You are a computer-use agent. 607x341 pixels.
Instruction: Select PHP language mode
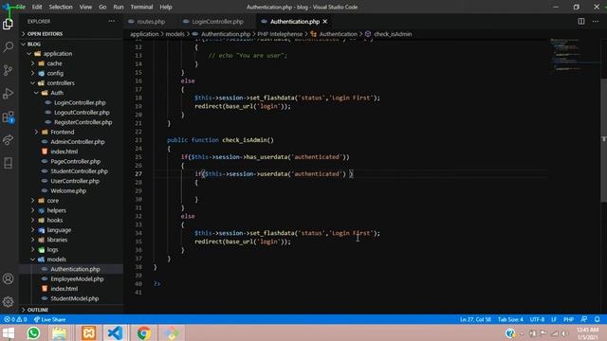[x=568, y=320]
